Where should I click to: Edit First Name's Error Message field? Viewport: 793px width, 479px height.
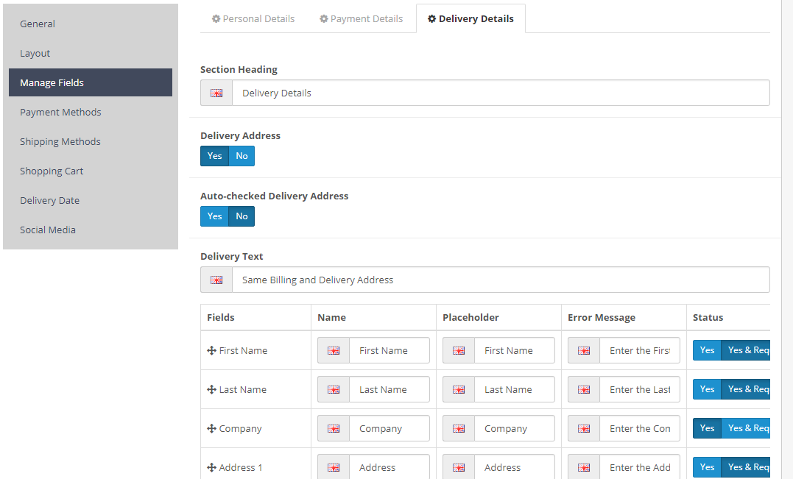640,351
